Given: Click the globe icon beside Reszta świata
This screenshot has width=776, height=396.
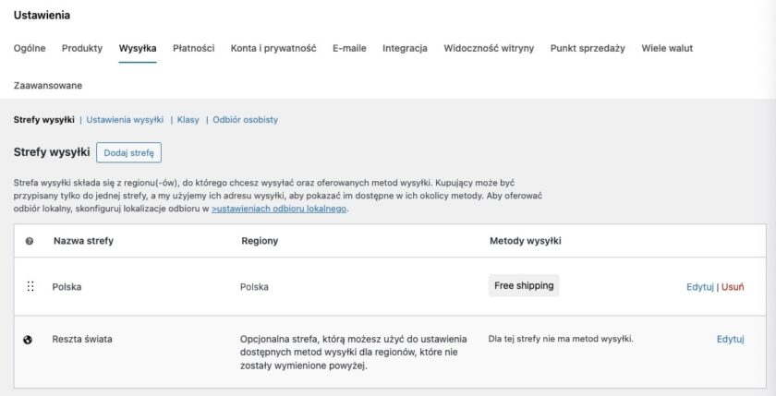Looking at the screenshot, I should tap(29, 340).
